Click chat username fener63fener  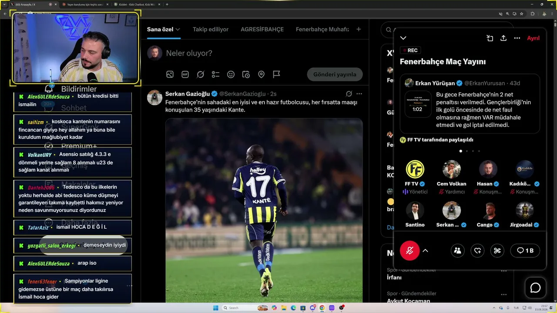point(42,282)
